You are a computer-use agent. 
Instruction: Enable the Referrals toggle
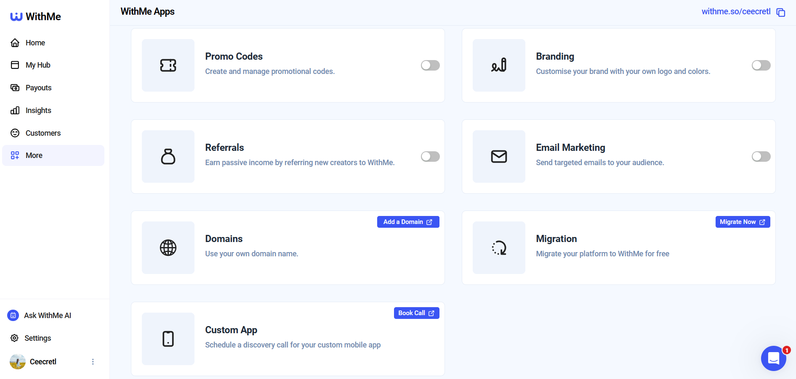[x=430, y=156]
